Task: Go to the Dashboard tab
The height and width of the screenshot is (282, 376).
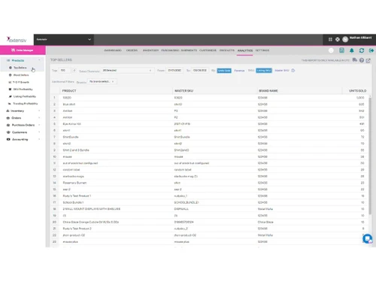Action: pos(113,50)
